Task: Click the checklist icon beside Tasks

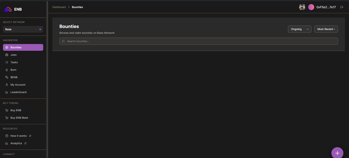Action: [x=7, y=62]
